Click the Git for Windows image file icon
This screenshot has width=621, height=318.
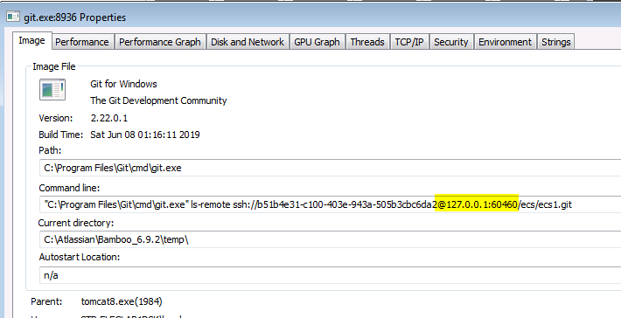pos(52,89)
